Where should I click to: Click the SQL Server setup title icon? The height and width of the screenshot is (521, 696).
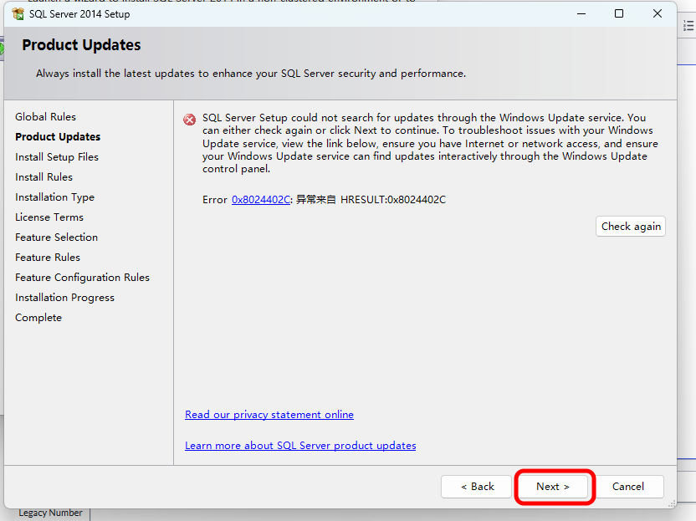[x=18, y=13]
